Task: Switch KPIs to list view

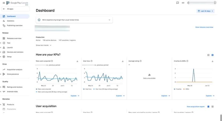Action: pyautogui.click(x=208, y=55)
